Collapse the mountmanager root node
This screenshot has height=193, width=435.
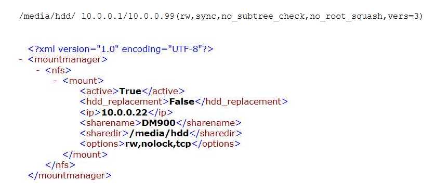coord(21,60)
